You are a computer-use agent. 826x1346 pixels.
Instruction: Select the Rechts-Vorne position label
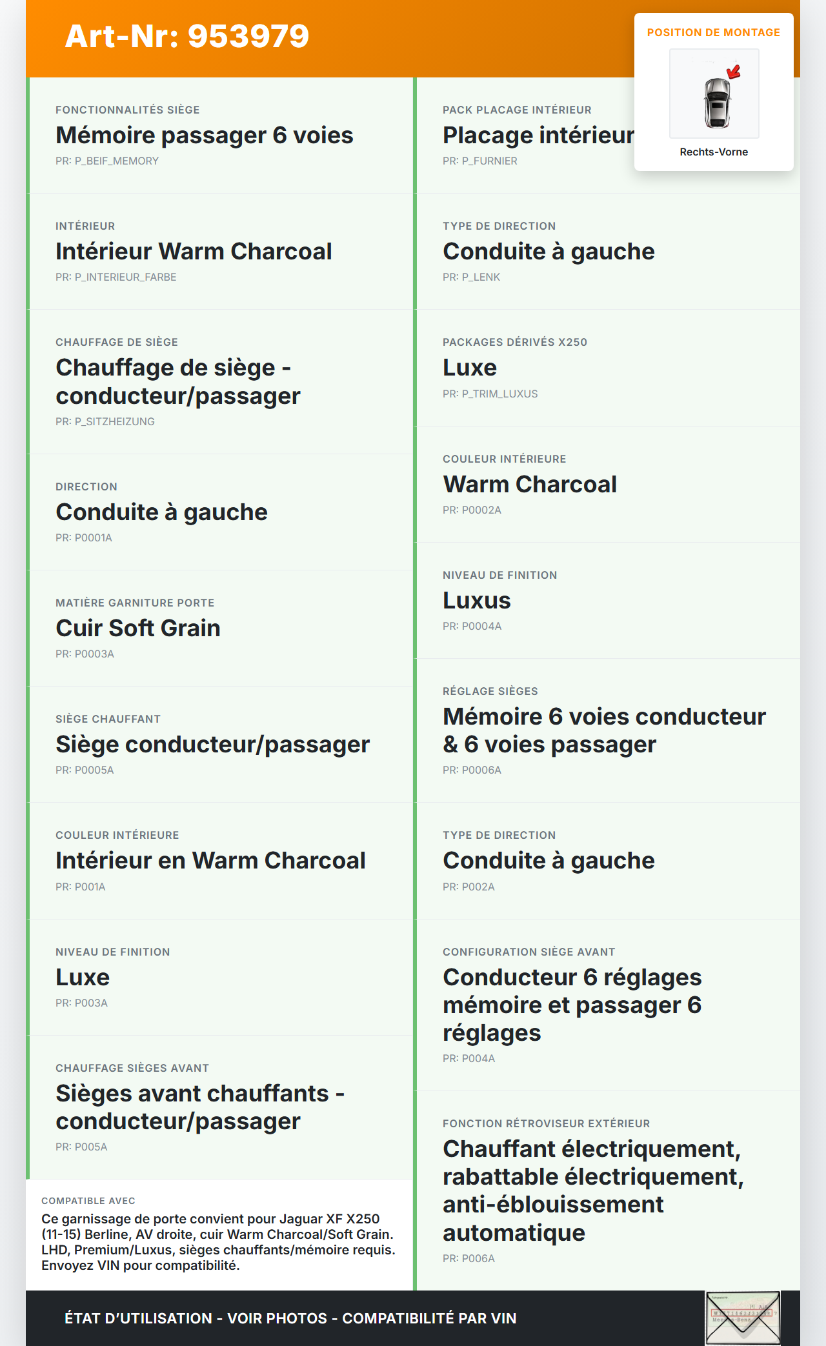click(714, 152)
